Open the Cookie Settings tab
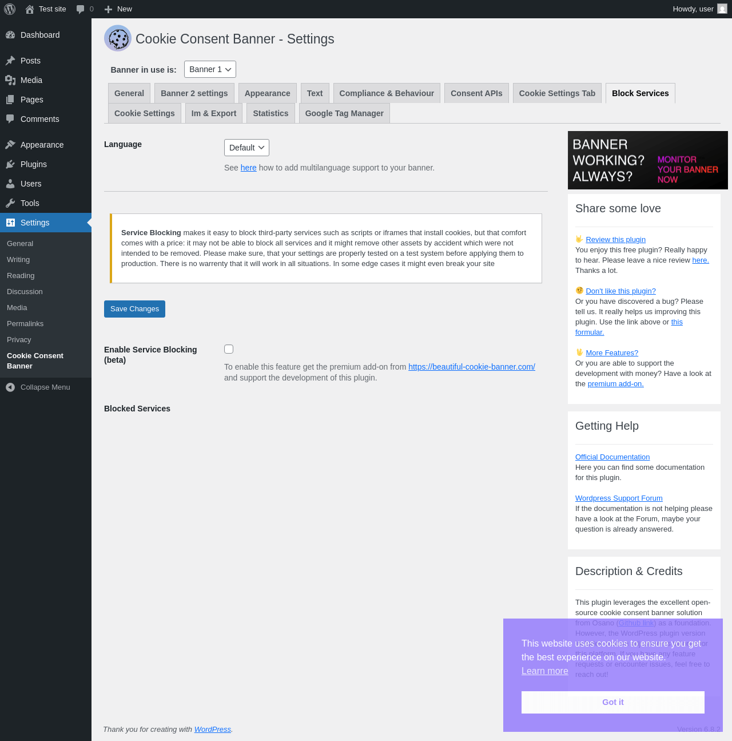The image size is (732, 741). (x=145, y=113)
